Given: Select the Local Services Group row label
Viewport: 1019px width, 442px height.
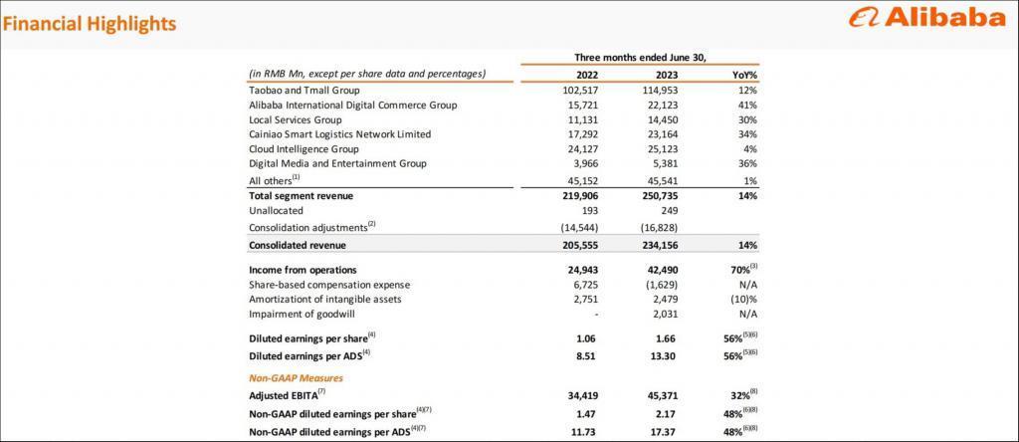Looking at the screenshot, I should pyautogui.click(x=298, y=119).
